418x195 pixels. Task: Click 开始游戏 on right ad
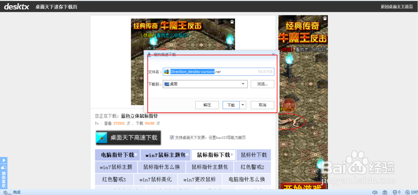click(303, 186)
